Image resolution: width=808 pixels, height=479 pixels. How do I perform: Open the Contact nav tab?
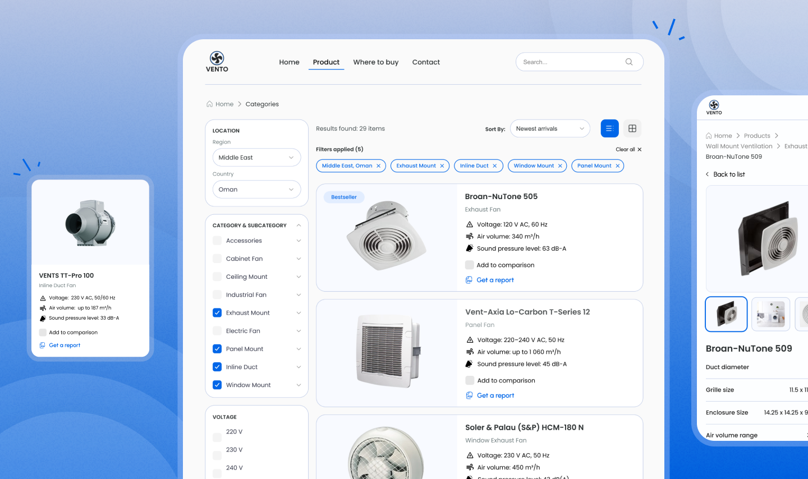coord(426,62)
